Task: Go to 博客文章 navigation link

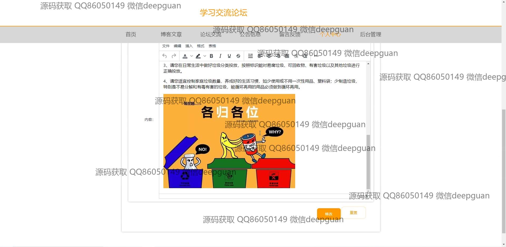Action: pos(171,34)
